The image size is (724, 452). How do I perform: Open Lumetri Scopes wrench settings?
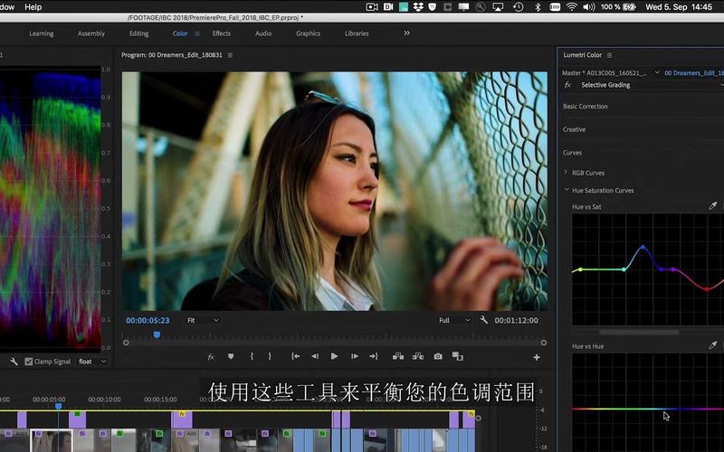(14, 362)
